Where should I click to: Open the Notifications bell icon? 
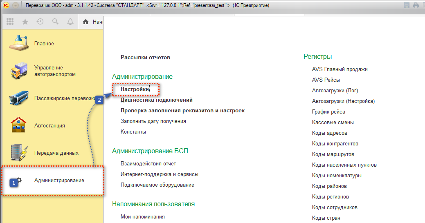(70, 22)
